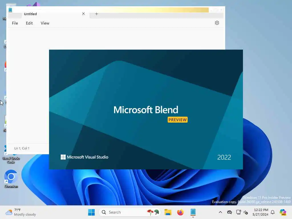Click the PREVIEW badge on the Blend splash screen
Screen dimensions: 292x219
coord(177,120)
